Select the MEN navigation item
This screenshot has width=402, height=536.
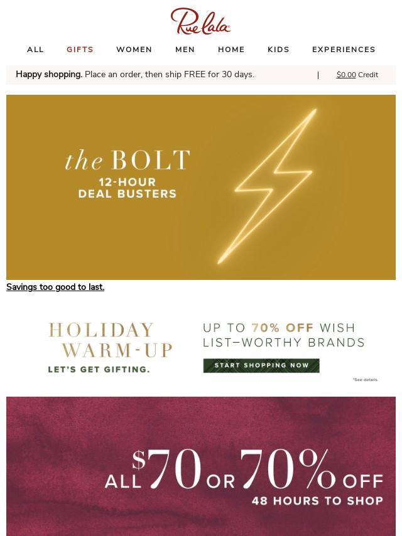[x=185, y=50]
